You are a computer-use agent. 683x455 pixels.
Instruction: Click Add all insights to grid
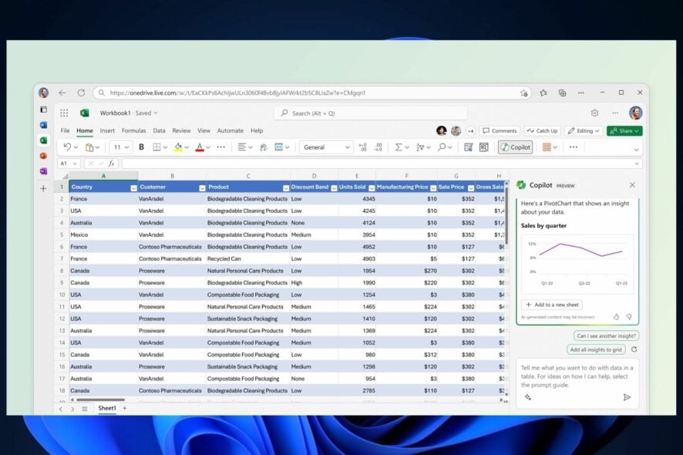coord(596,349)
